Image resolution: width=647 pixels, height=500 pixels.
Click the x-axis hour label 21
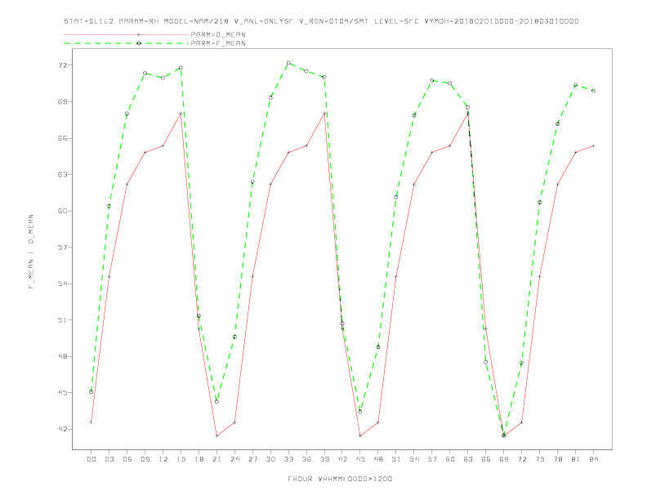coord(216,459)
